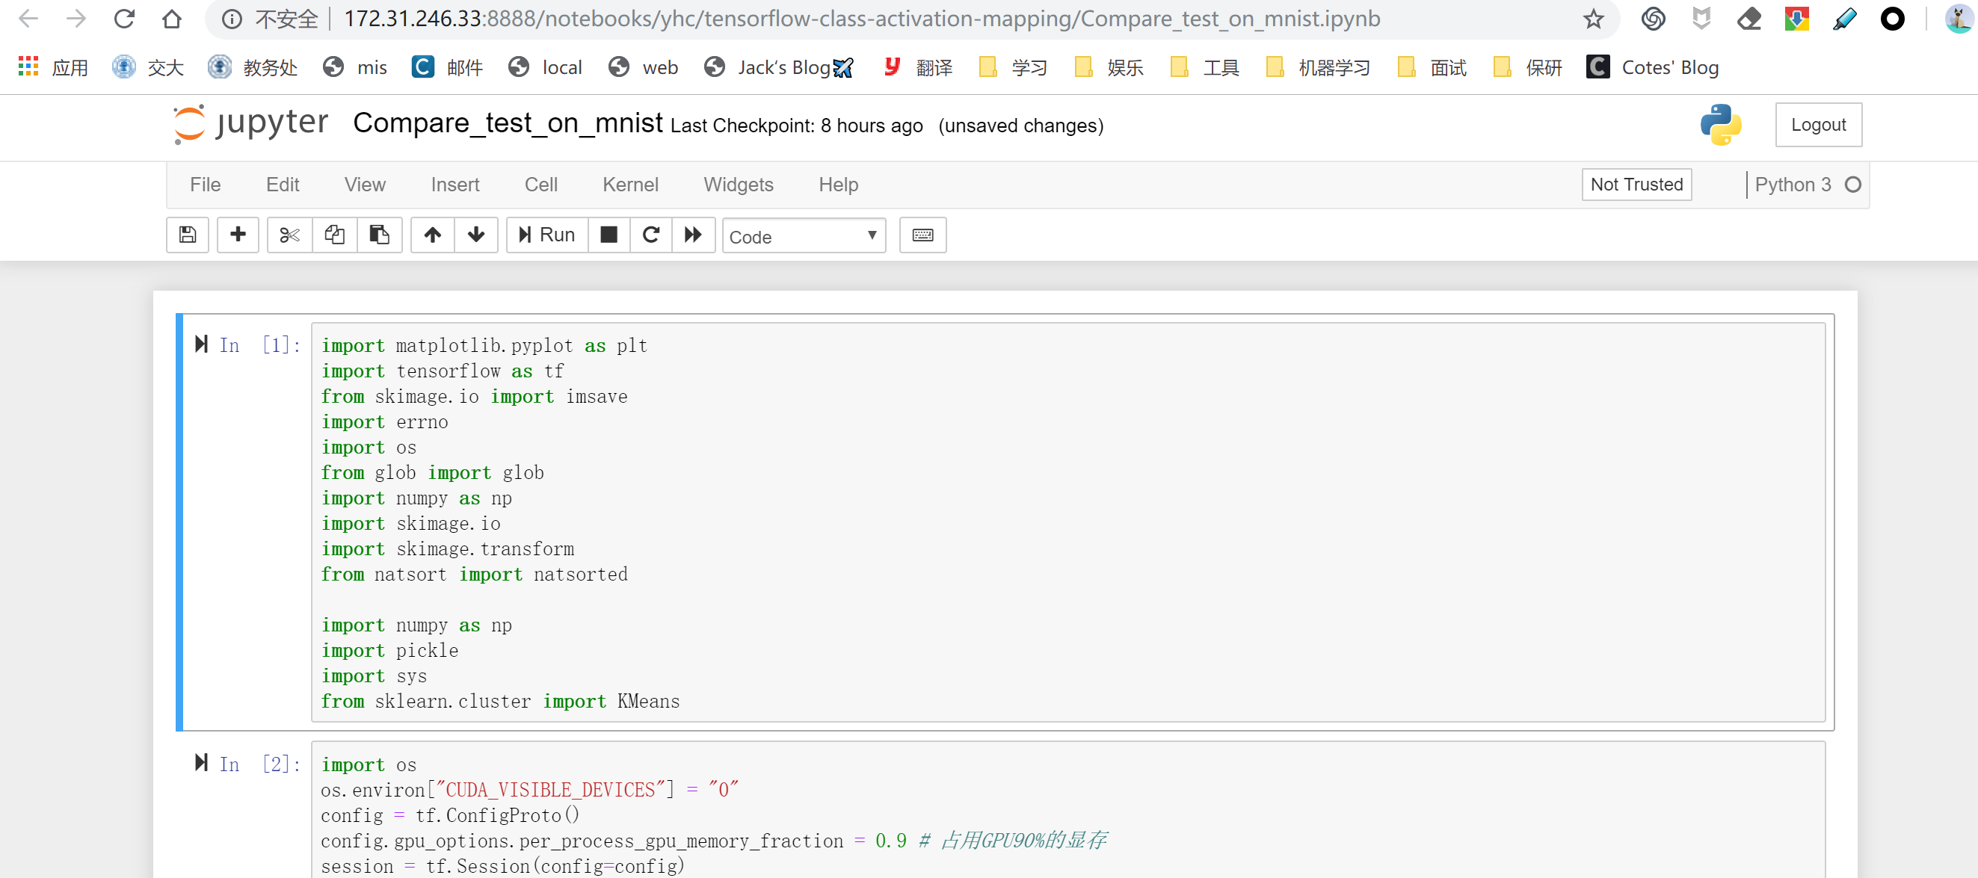This screenshot has width=1978, height=878.
Task: Open the 娱乐 bookmark folder
Action: (1109, 67)
